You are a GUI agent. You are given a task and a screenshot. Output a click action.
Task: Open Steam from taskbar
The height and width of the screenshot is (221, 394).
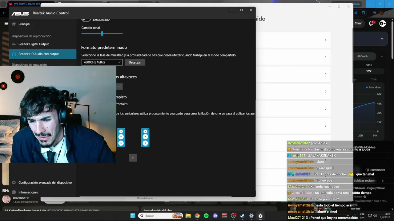click(242, 216)
